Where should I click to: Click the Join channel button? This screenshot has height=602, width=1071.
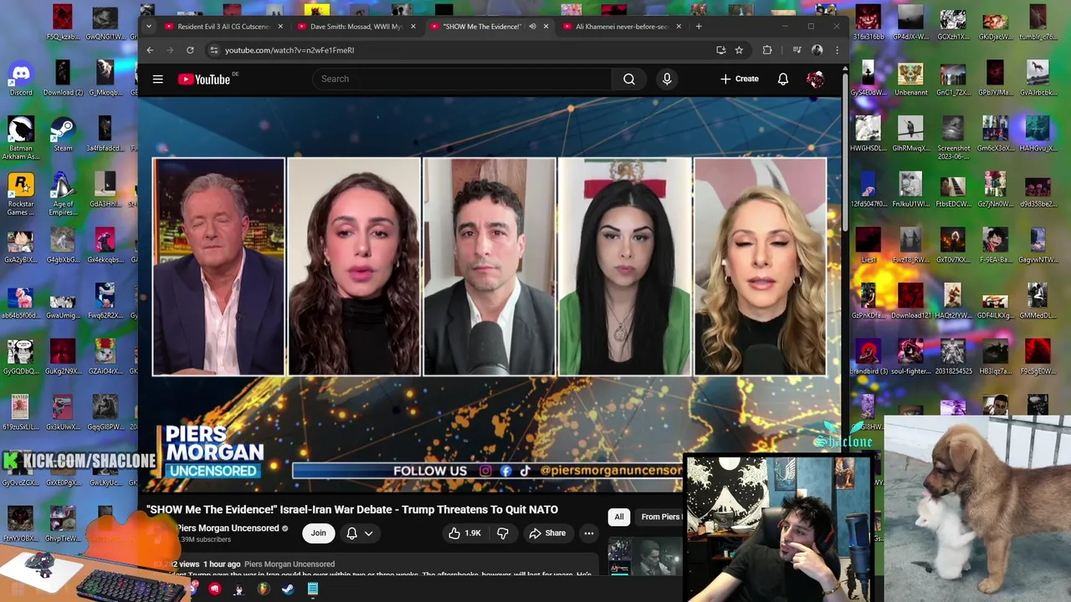pyautogui.click(x=319, y=533)
